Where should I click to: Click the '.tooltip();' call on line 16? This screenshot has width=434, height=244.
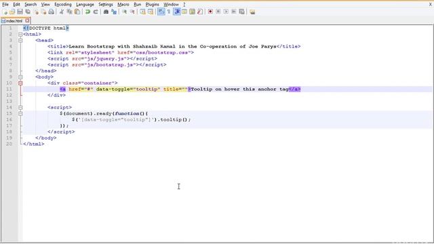(174, 119)
